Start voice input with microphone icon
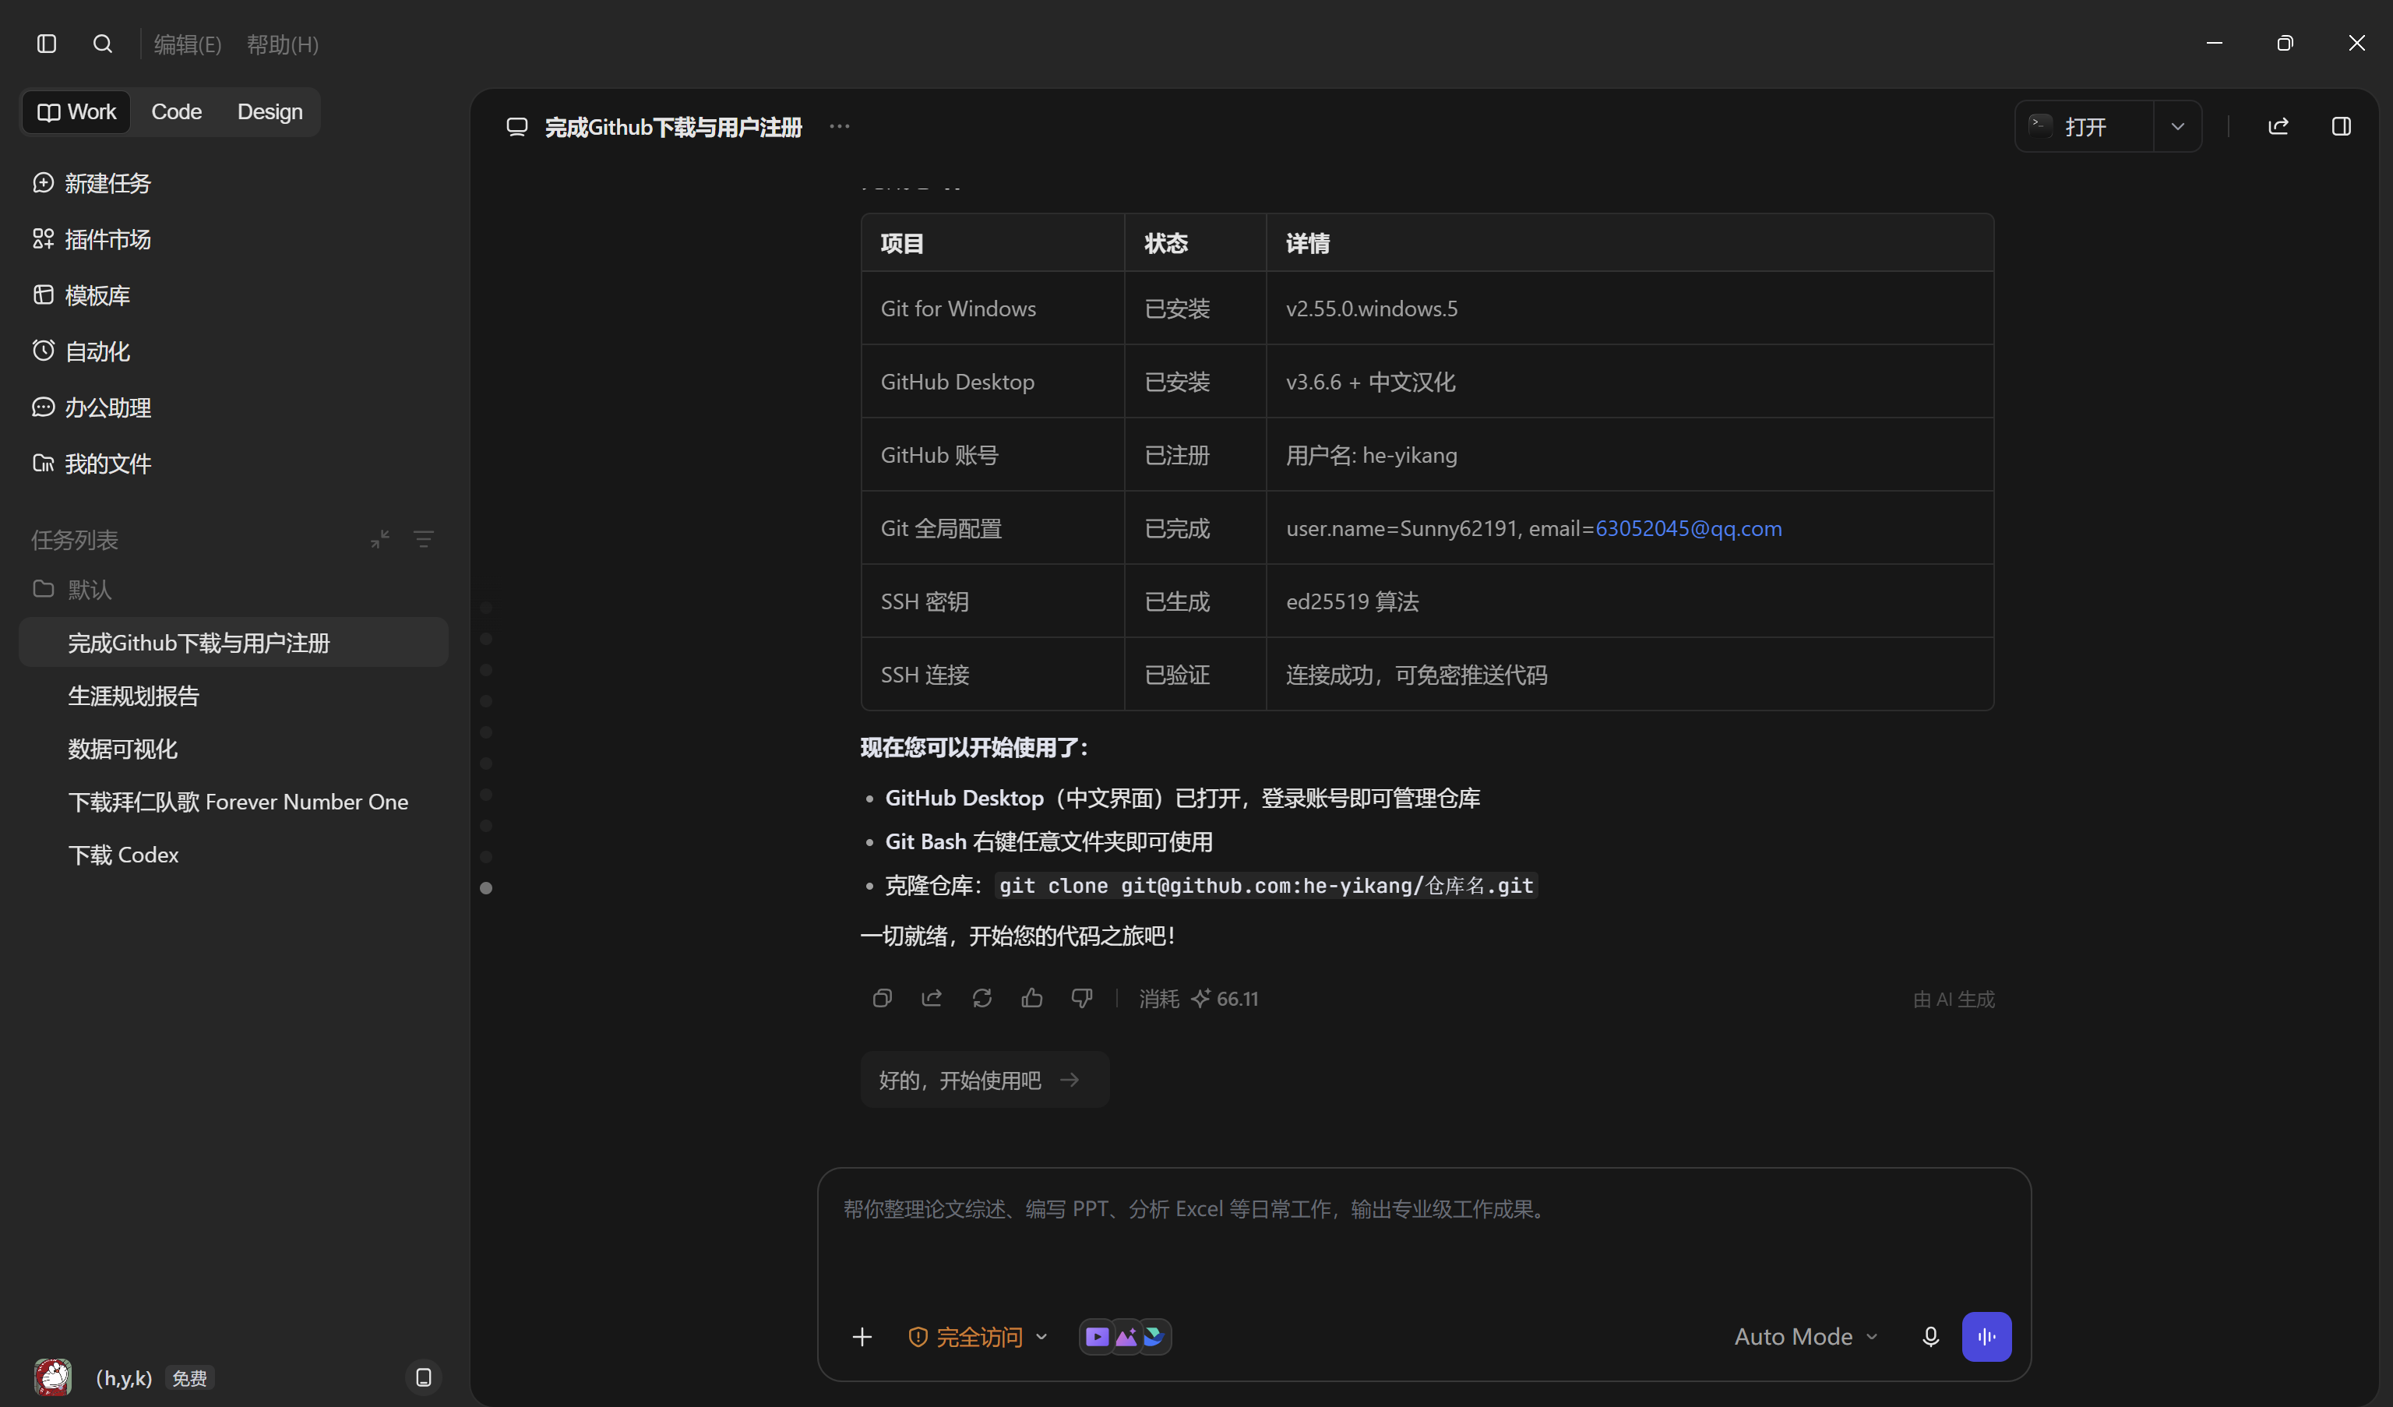The height and width of the screenshot is (1407, 2393). [1930, 1338]
